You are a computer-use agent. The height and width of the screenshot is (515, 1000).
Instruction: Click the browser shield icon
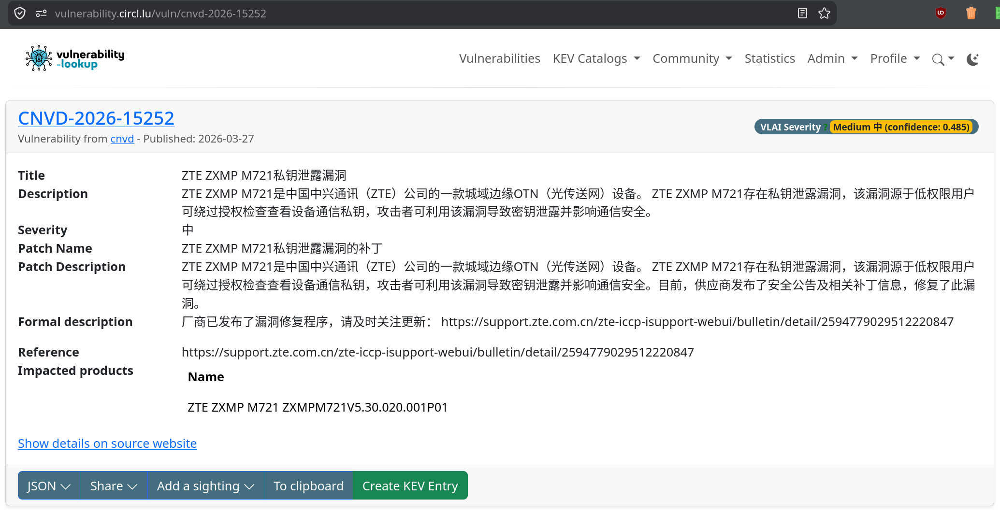pyautogui.click(x=20, y=13)
